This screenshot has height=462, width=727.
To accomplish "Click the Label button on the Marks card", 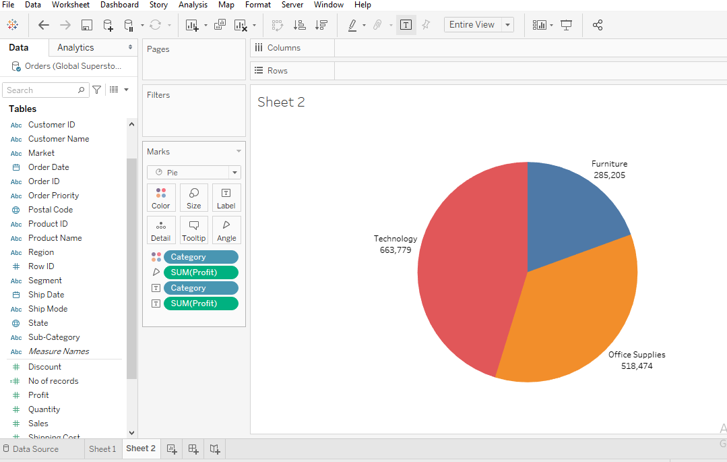I will (226, 198).
